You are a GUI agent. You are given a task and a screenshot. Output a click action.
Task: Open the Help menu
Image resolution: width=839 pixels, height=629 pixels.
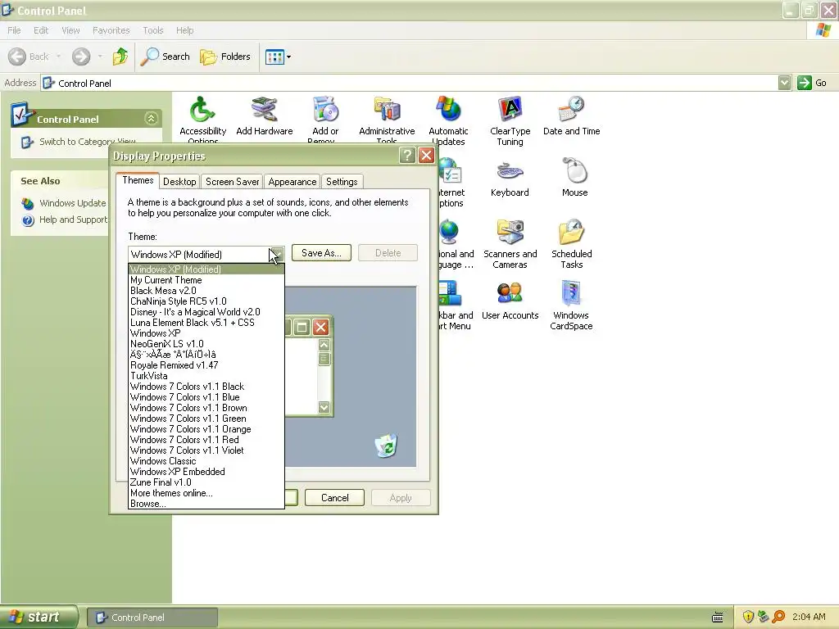click(x=184, y=30)
